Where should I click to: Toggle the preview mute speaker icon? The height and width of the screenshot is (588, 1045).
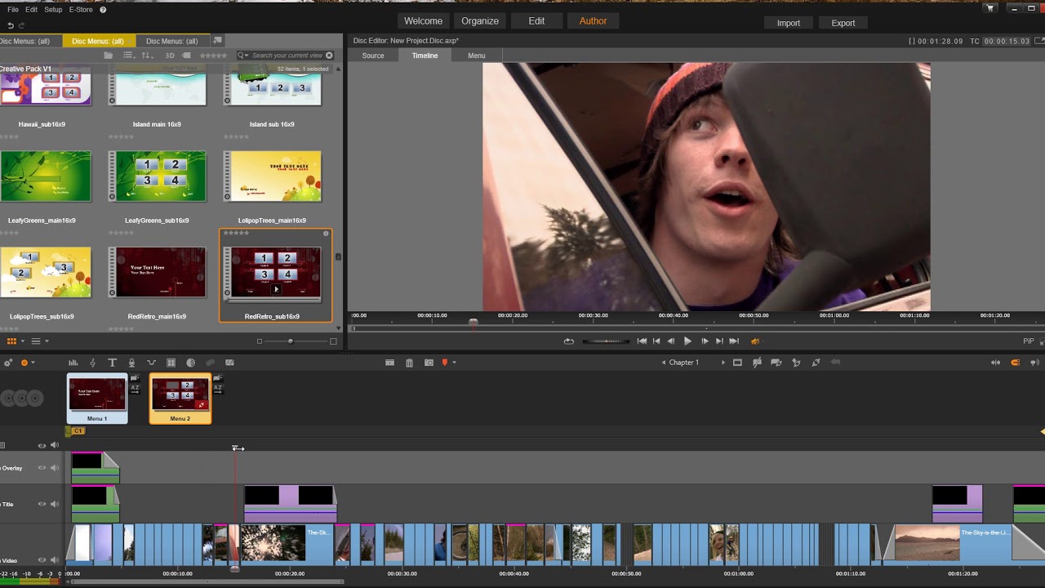coord(755,341)
